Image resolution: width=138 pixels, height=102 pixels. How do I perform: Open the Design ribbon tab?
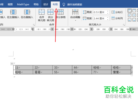[46, 4]
